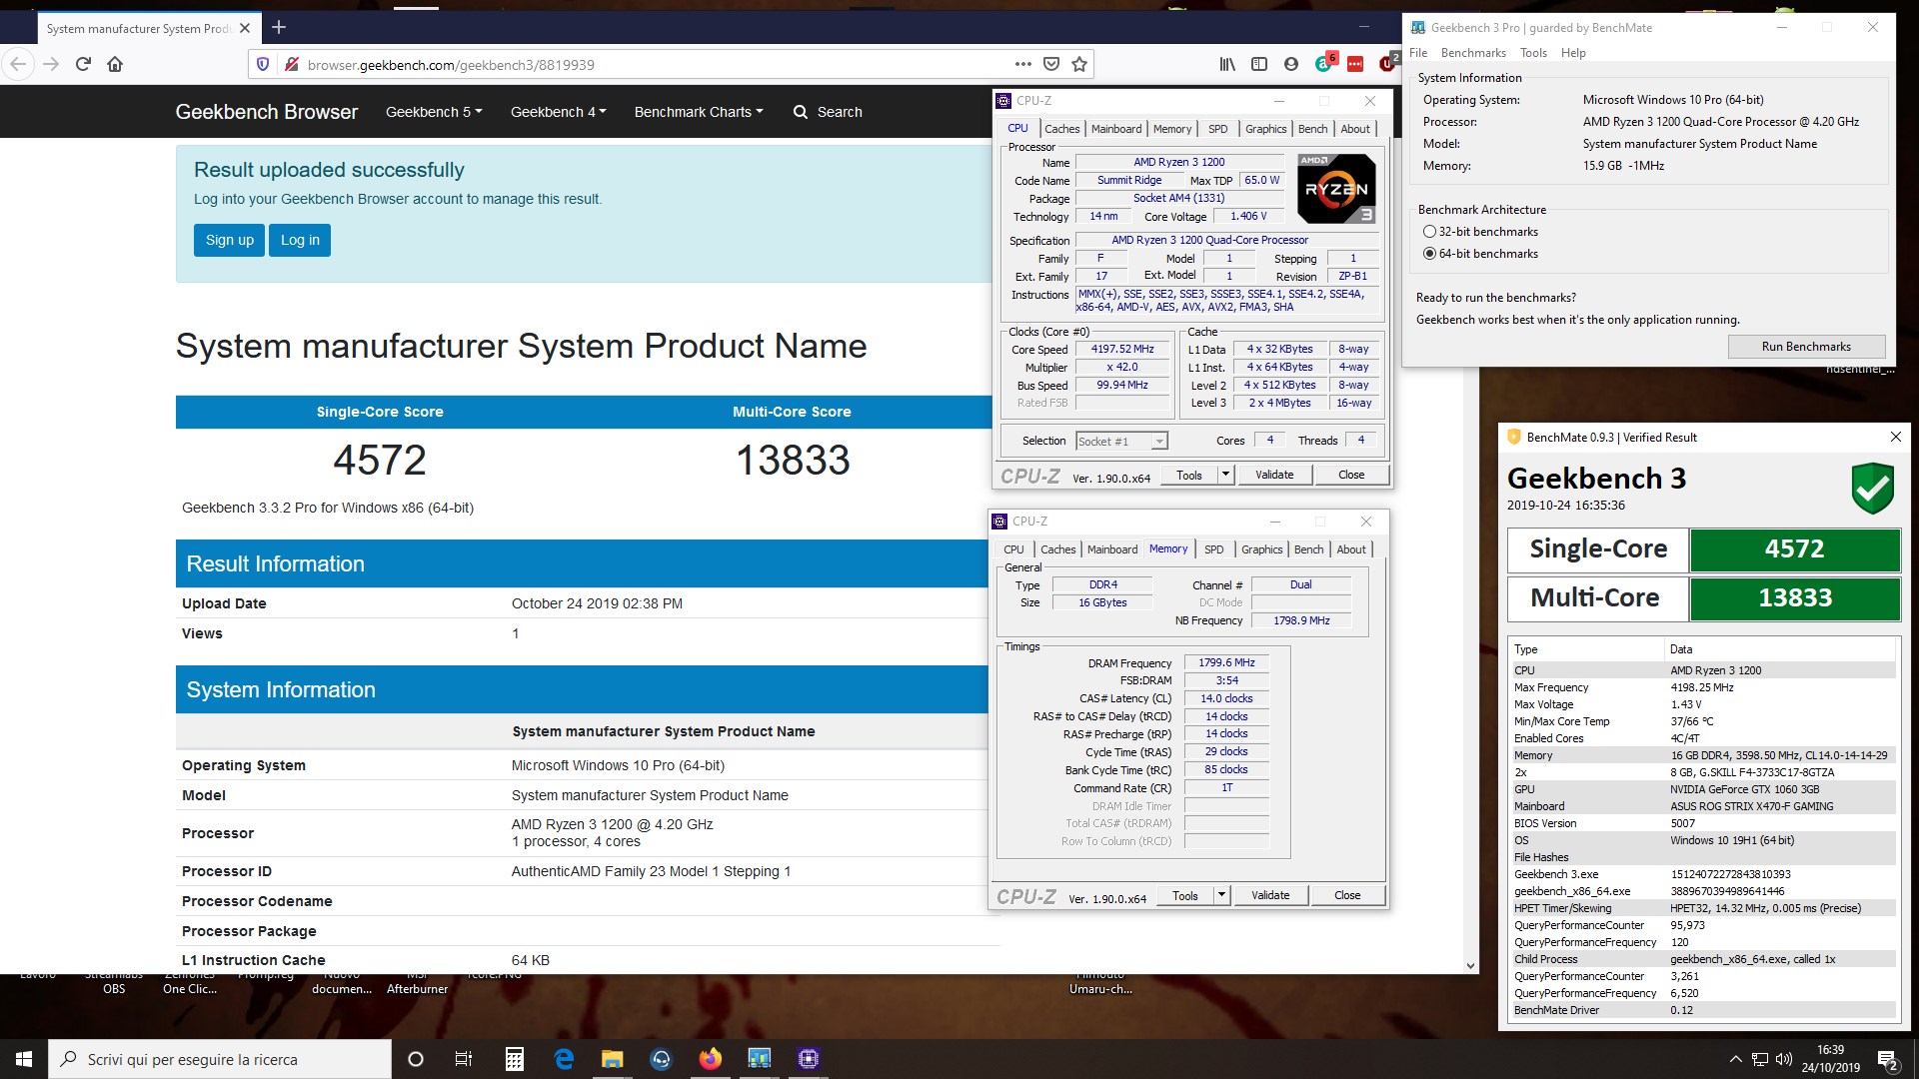Open Microsoft Edge from the taskbar

coord(564,1059)
